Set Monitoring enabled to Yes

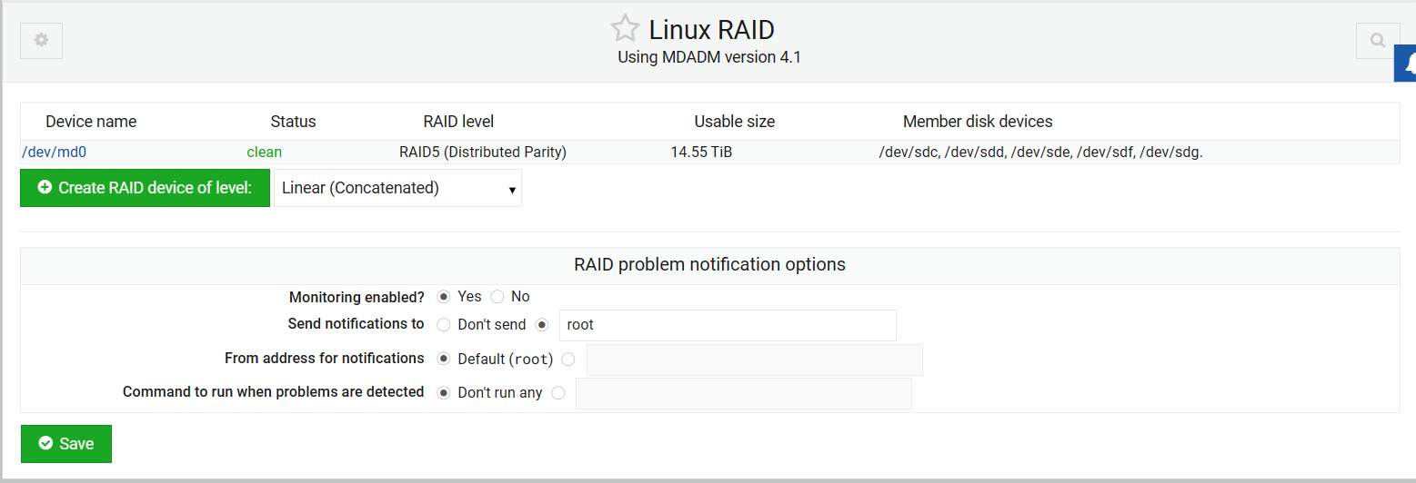click(x=444, y=297)
